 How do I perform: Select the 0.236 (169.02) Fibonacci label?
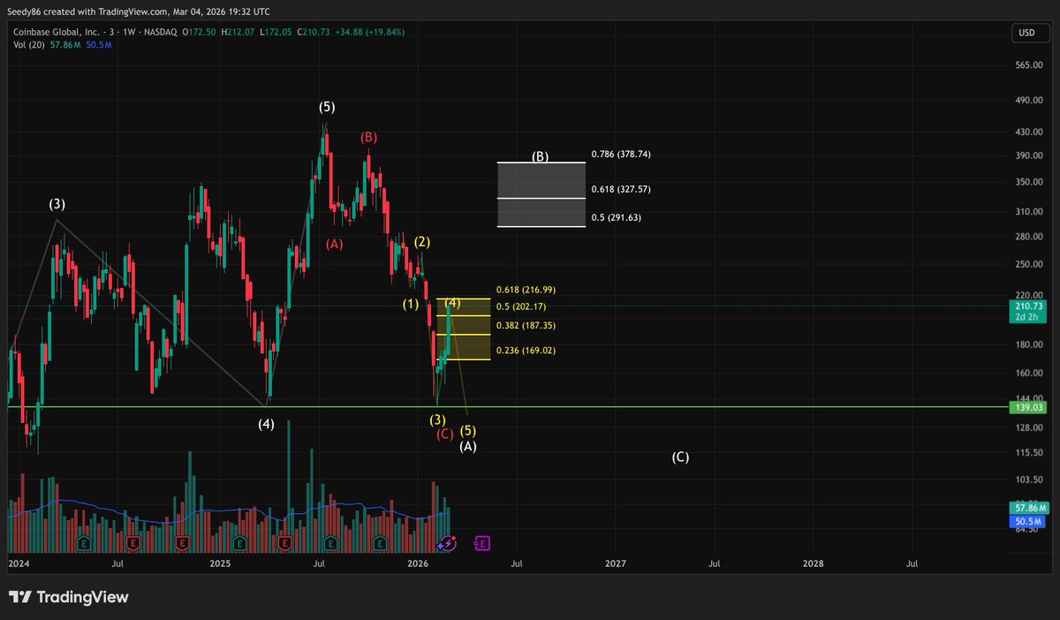point(526,351)
